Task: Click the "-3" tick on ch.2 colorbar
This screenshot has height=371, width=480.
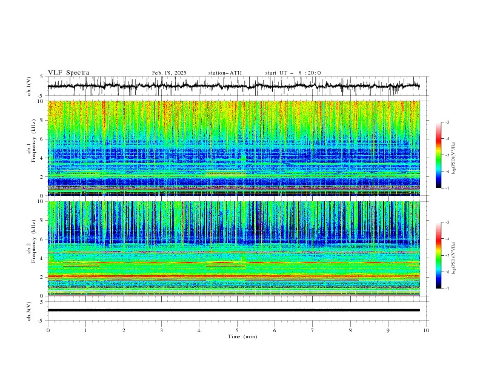Action: [x=447, y=222]
